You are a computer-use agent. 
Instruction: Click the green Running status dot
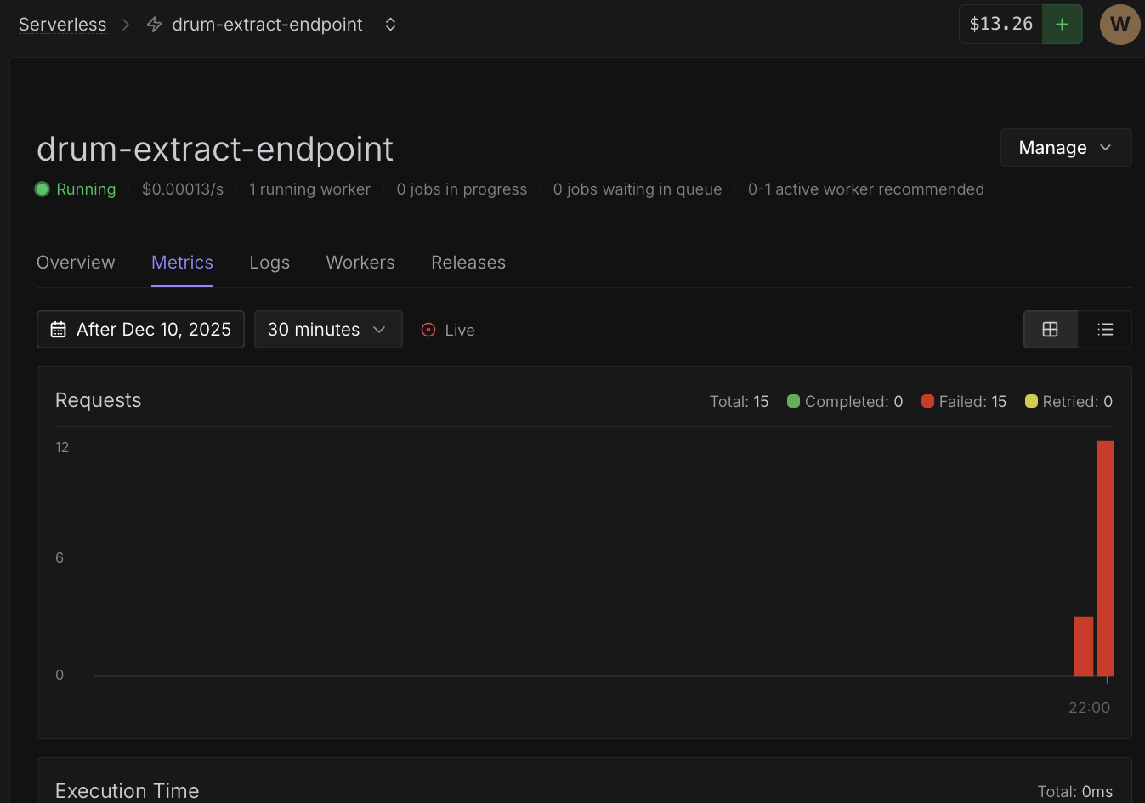[42, 189]
